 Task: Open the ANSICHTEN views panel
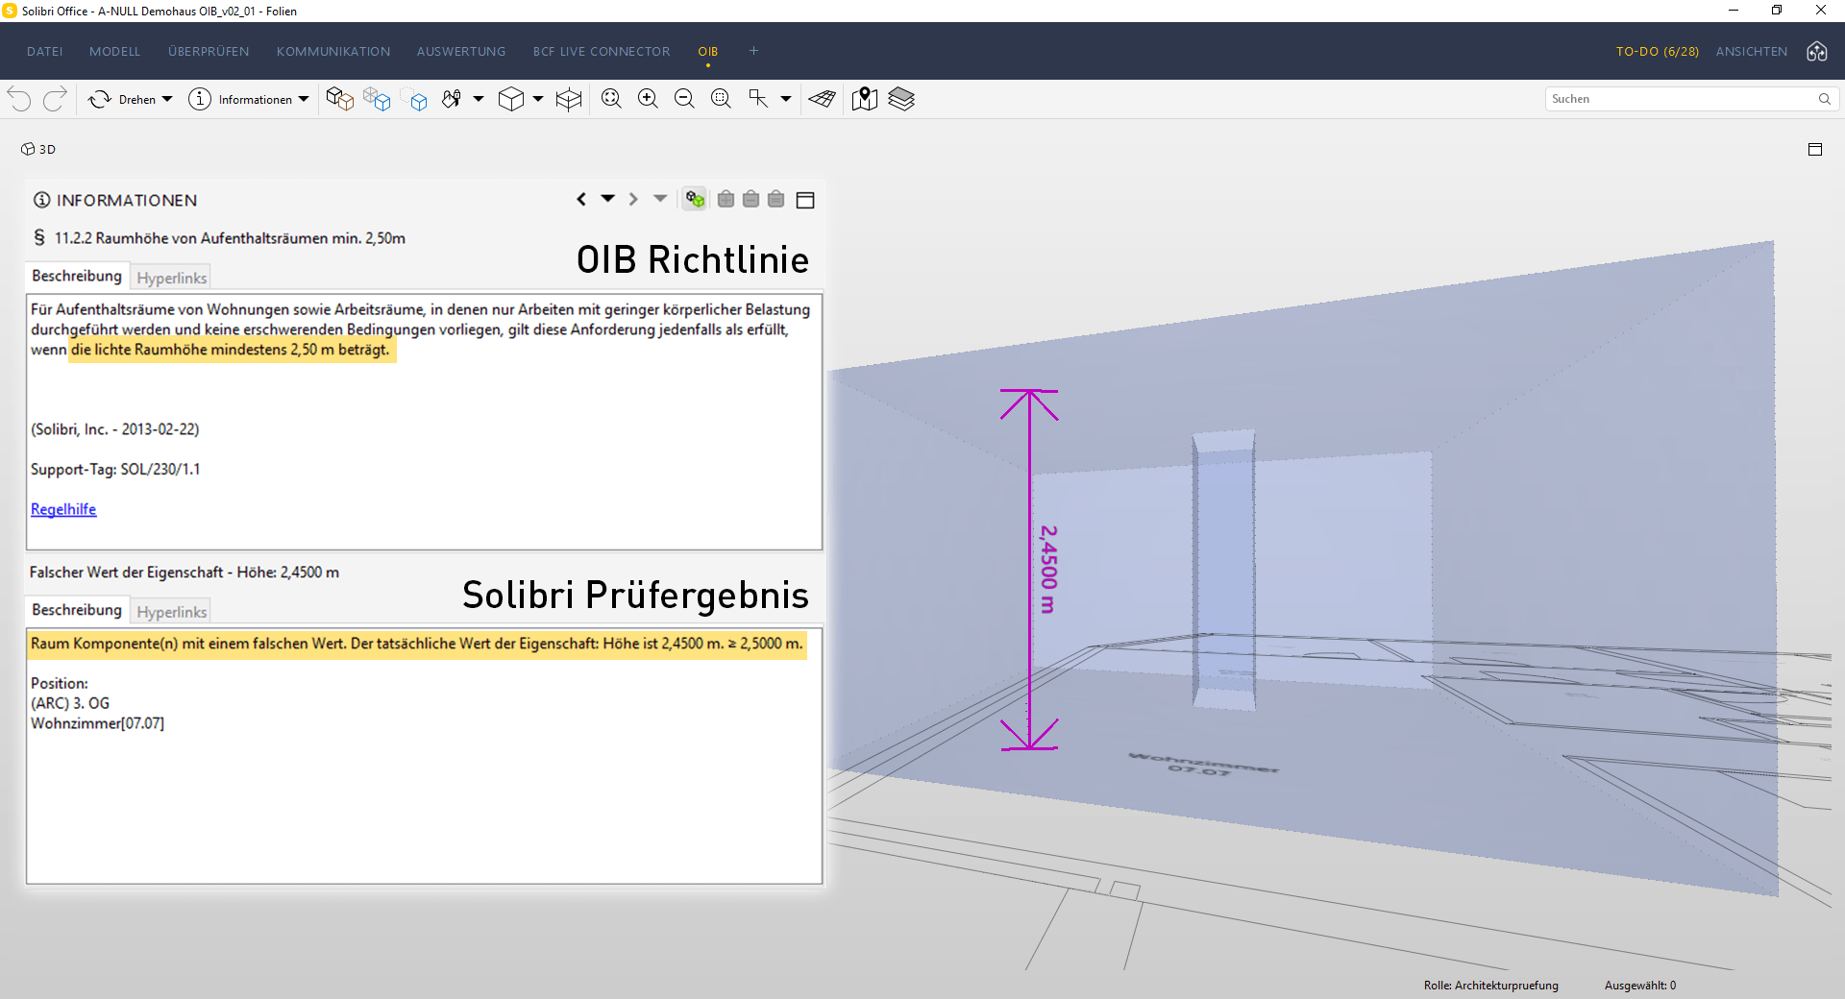pyautogui.click(x=1752, y=52)
